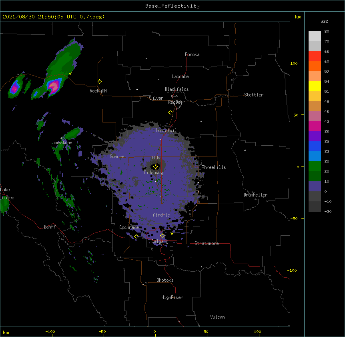Click the magenta 42 dBZ legend swatch
The height and width of the screenshot is (337, 345).
point(315,126)
